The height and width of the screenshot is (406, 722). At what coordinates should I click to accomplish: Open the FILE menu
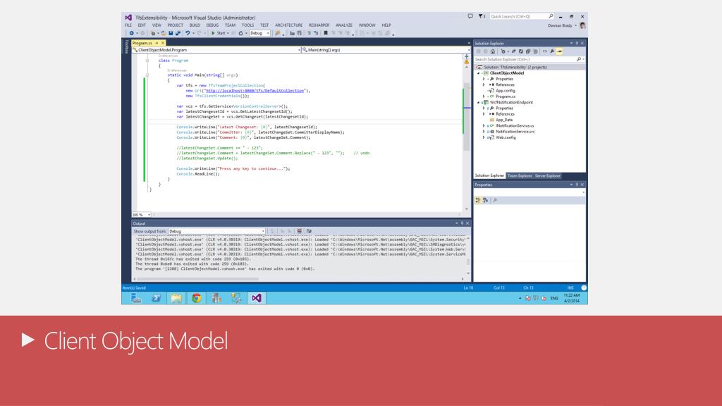click(128, 25)
